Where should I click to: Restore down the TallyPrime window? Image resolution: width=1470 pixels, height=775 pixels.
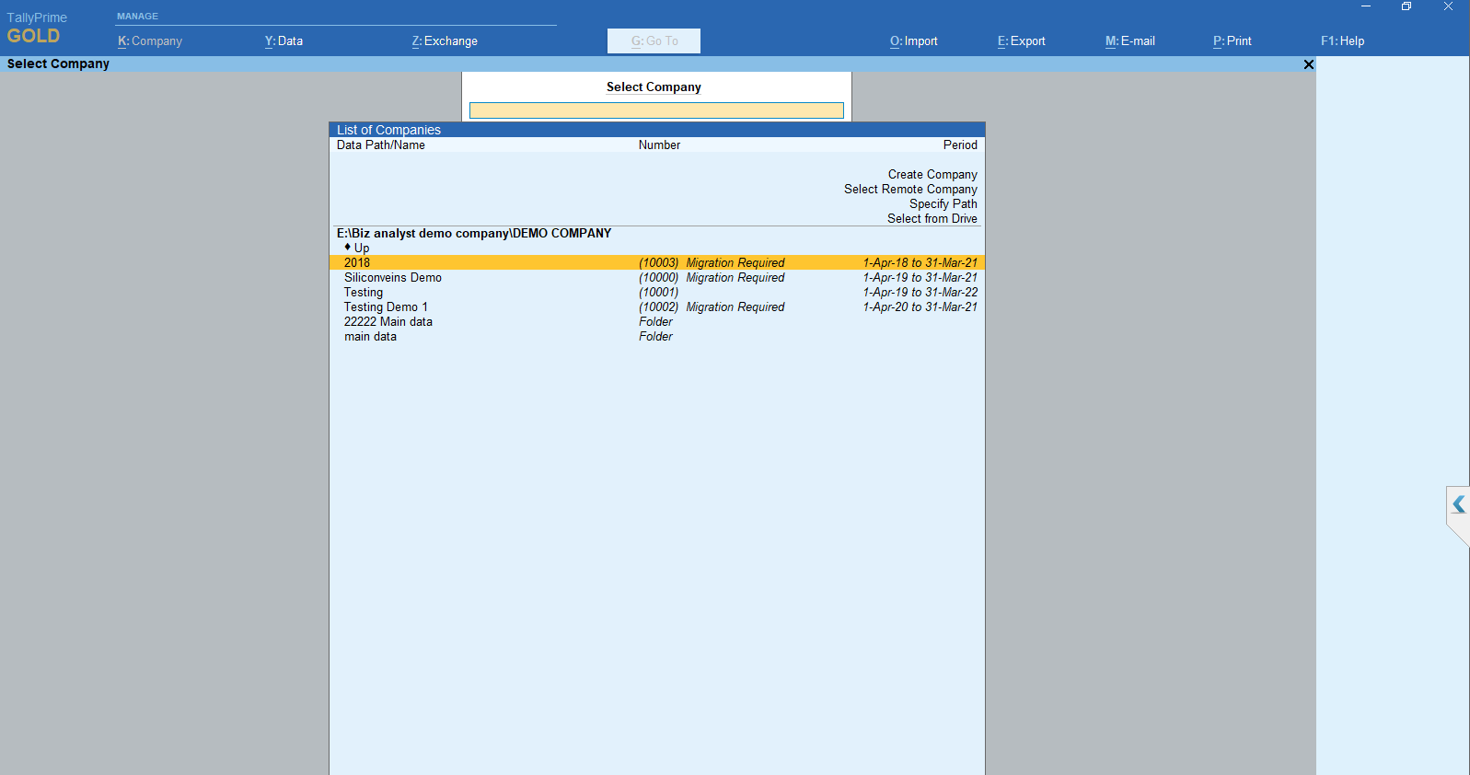click(1406, 6)
